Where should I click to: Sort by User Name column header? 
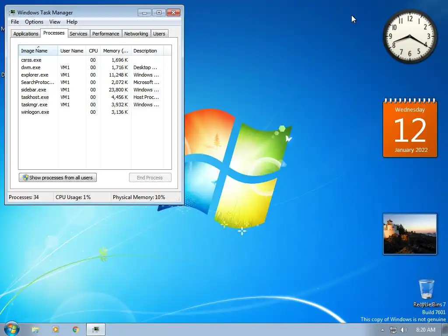[x=72, y=51]
